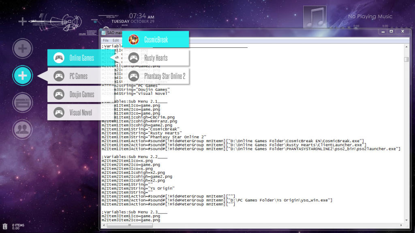Viewport: 415px width, 233px height.
Task: Click the horizontal scrollbar right arrow
Action: point(401,225)
